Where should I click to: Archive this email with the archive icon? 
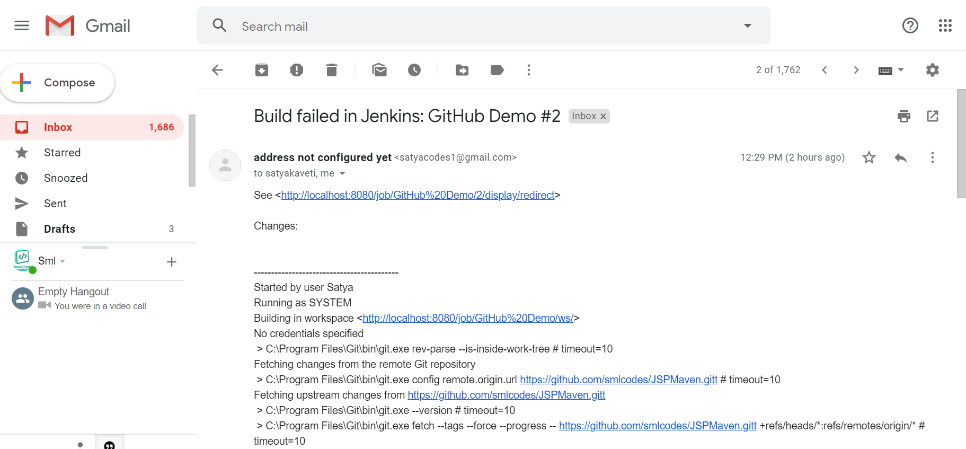coord(262,70)
